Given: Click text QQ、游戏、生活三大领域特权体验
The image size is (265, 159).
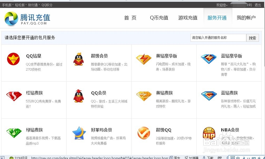Looking at the screenshot, I should coord(109,104).
